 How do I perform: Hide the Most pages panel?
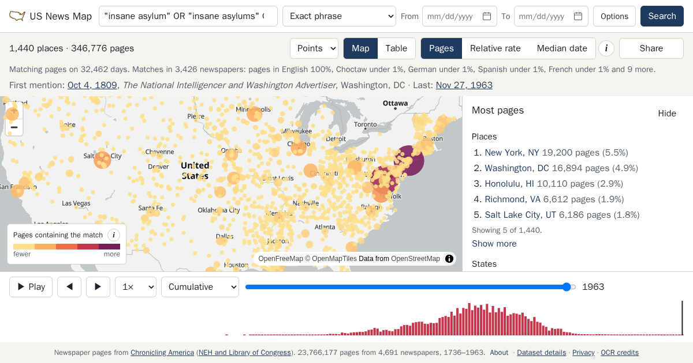tap(667, 114)
